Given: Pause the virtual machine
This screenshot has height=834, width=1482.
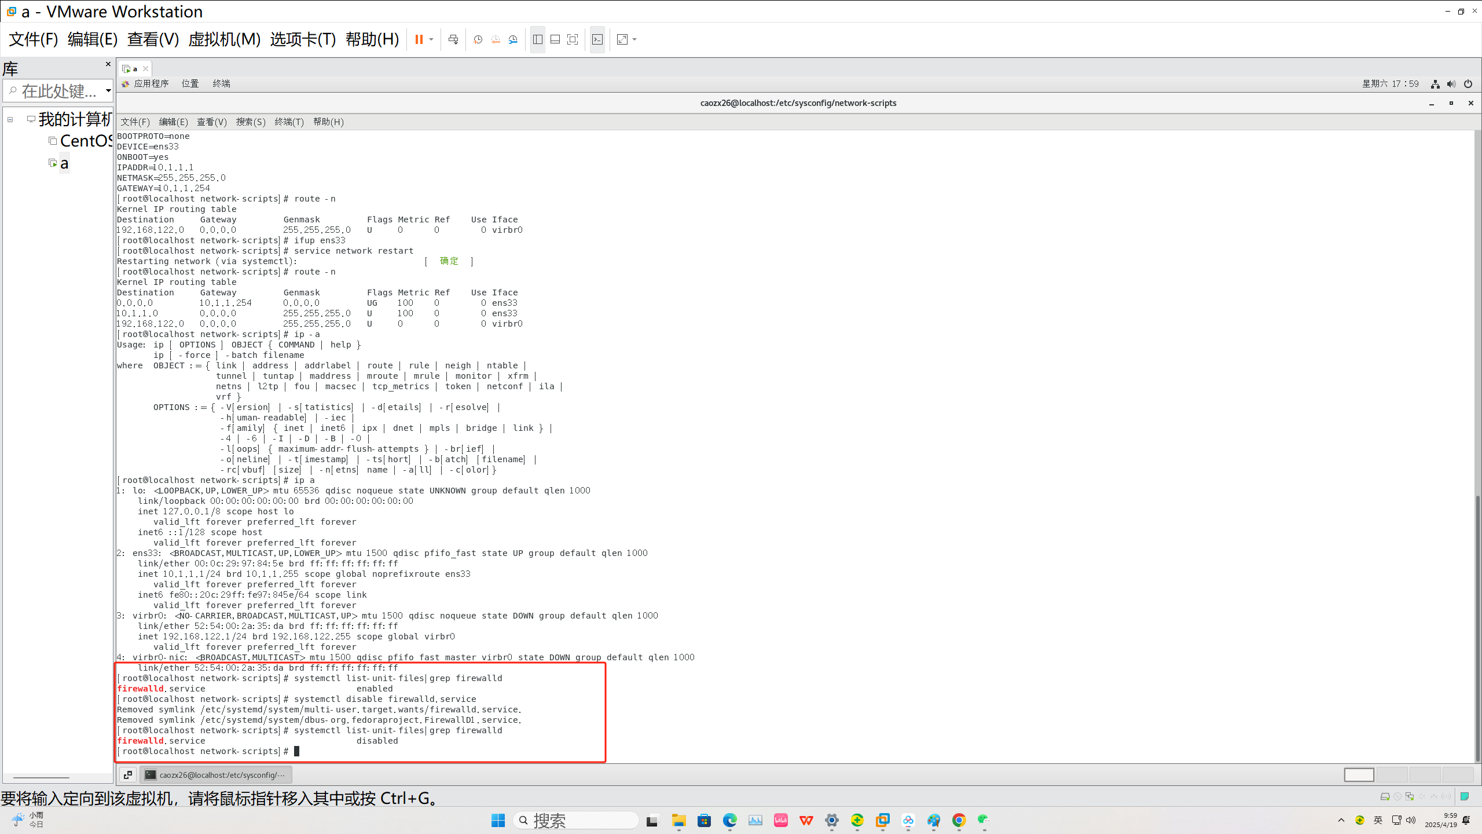Looking at the screenshot, I should (419, 39).
